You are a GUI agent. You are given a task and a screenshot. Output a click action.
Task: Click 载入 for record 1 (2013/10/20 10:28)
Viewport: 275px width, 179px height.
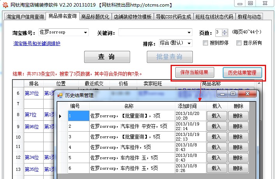pyautogui.click(x=217, y=116)
